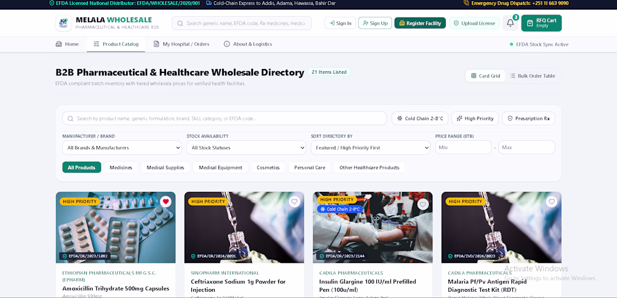Click the 21 Items Listed badge
The height and width of the screenshot is (298, 617).
[329, 72]
